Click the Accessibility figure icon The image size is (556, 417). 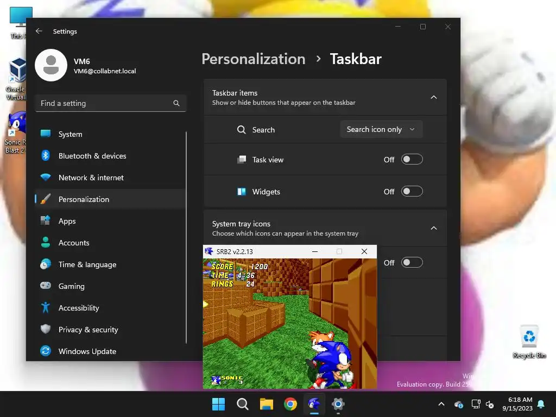[46, 307]
